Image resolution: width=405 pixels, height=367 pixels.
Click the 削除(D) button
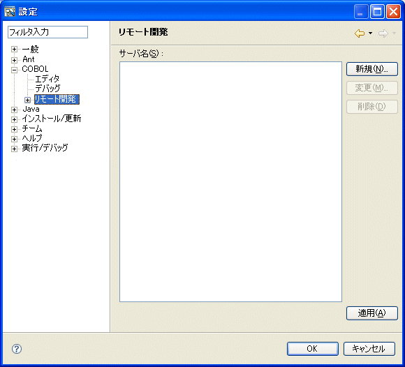tap(372, 107)
